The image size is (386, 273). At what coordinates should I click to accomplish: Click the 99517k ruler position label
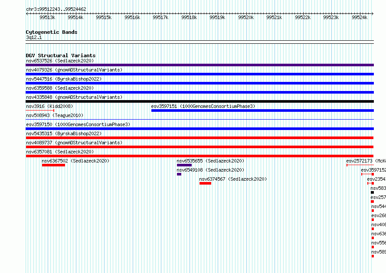point(160,17)
